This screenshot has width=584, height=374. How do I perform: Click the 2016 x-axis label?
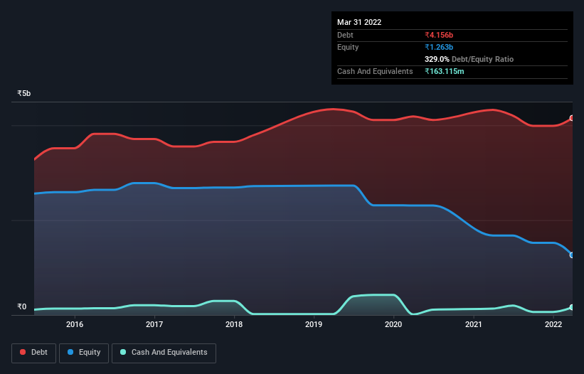click(75, 324)
